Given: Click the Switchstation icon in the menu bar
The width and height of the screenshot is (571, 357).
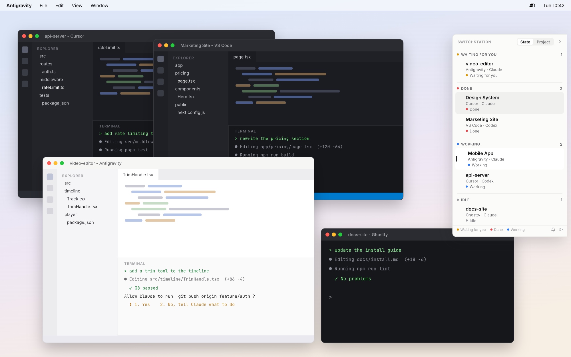Looking at the screenshot, I should [x=532, y=5].
